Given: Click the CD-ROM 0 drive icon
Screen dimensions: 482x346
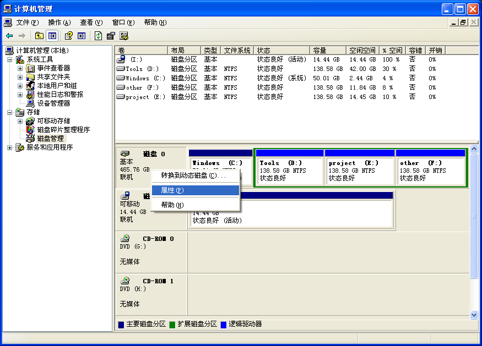Looking at the screenshot, I should pyautogui.click(x=125, y=238).
